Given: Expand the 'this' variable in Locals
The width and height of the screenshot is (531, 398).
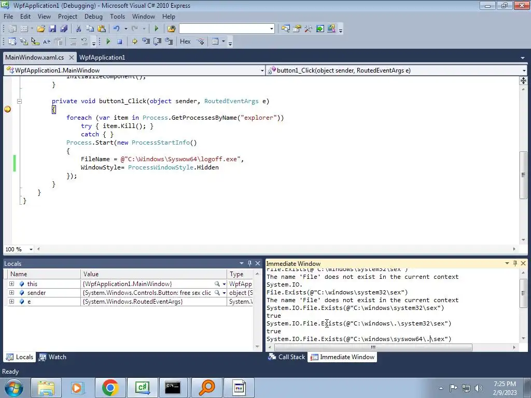Looking at the screenshot, I should [11, 284].
